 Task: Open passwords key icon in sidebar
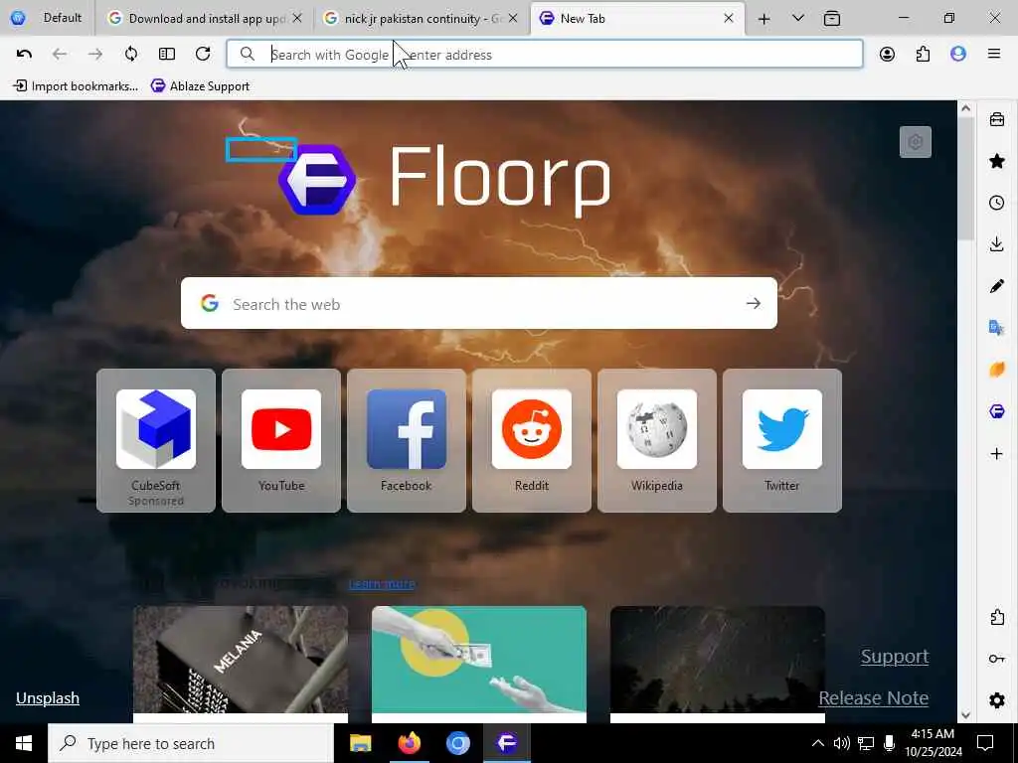[x=996, y=659]
